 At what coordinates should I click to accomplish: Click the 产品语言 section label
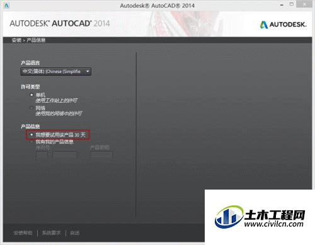30,63
